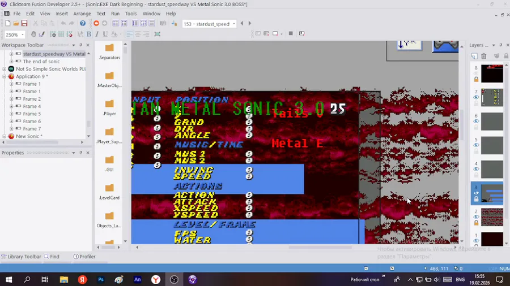Open the .Player object folder

pyautogui.click(x=109, y=108)
